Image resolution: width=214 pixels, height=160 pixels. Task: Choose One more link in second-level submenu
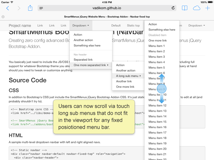pyautogui.click(x=128, y=87)
